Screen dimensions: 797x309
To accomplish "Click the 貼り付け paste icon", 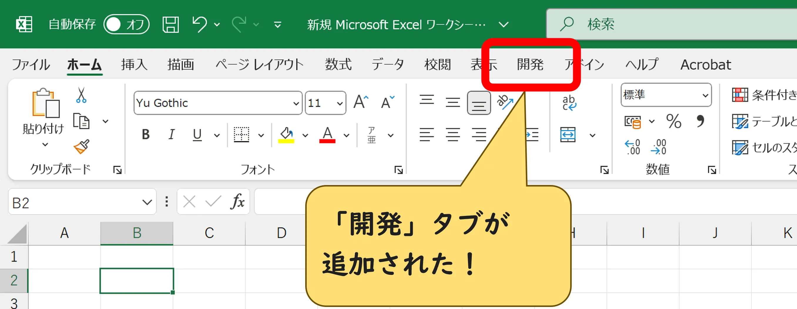I will [x=46, y=103].
